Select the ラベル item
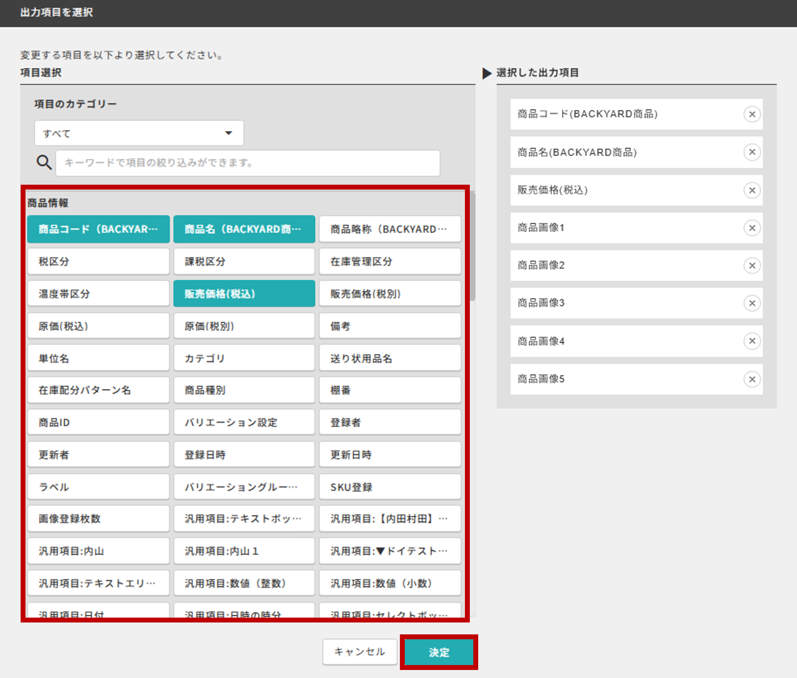797x678 pixels. click(99, 487)
